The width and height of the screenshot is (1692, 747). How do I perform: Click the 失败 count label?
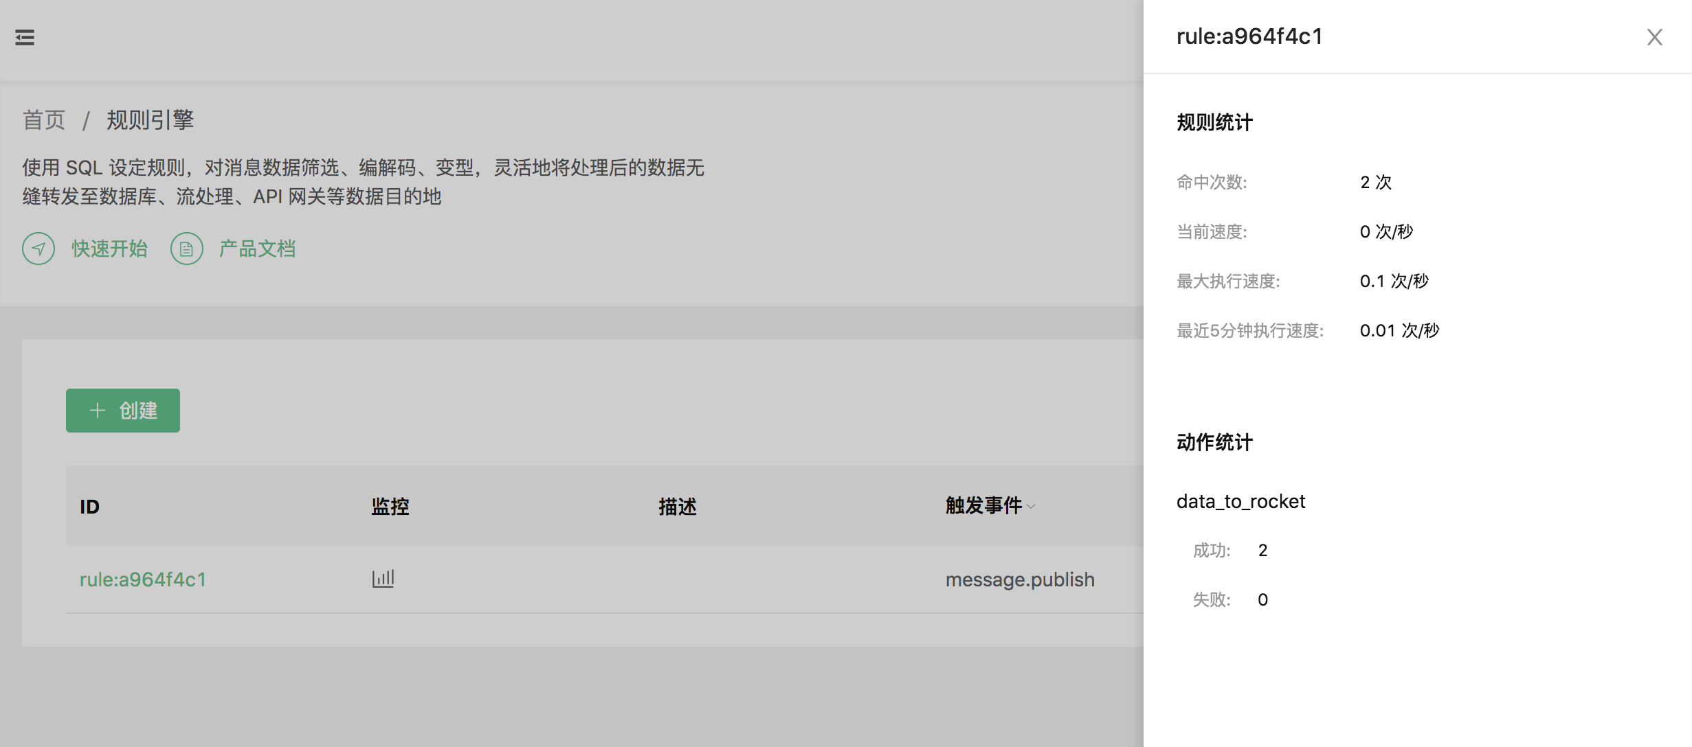1212,599
